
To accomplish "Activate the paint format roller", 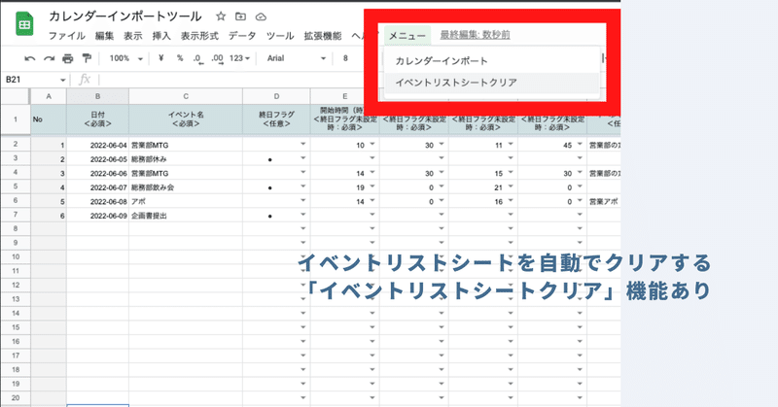I will 87,58.
